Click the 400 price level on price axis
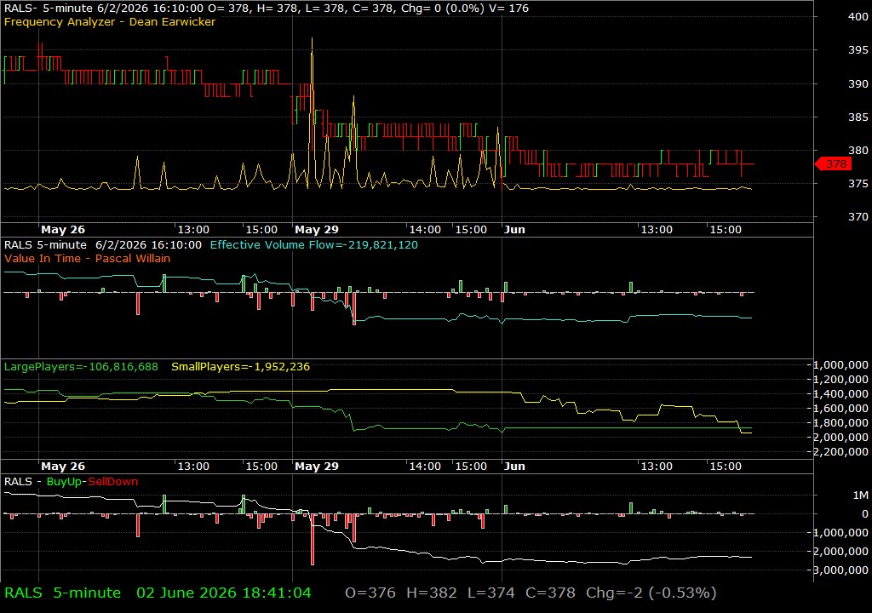This screenshot has height=613, width=872. tap(858, 16)
